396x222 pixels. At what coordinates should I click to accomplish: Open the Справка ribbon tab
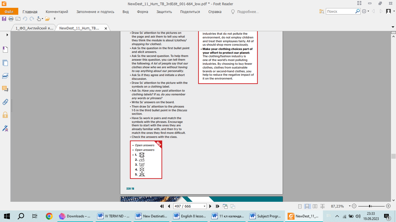tap(215, 12)
